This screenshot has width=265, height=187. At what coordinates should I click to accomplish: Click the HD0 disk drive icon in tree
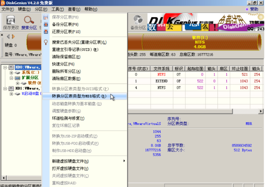[11, 68]
